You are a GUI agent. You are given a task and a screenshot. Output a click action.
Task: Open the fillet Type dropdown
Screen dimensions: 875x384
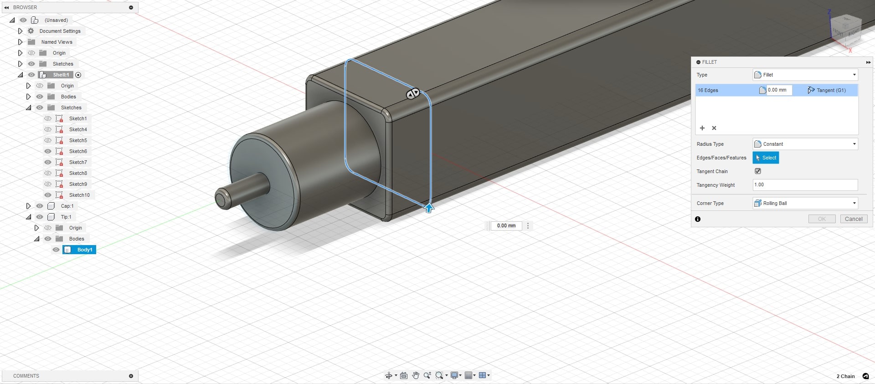coord(805,75)
